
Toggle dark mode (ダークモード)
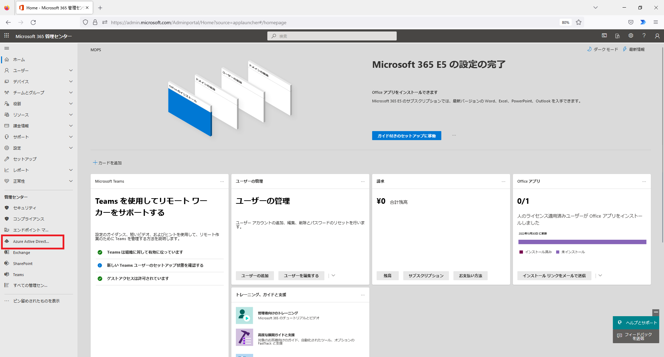(602, 49)
